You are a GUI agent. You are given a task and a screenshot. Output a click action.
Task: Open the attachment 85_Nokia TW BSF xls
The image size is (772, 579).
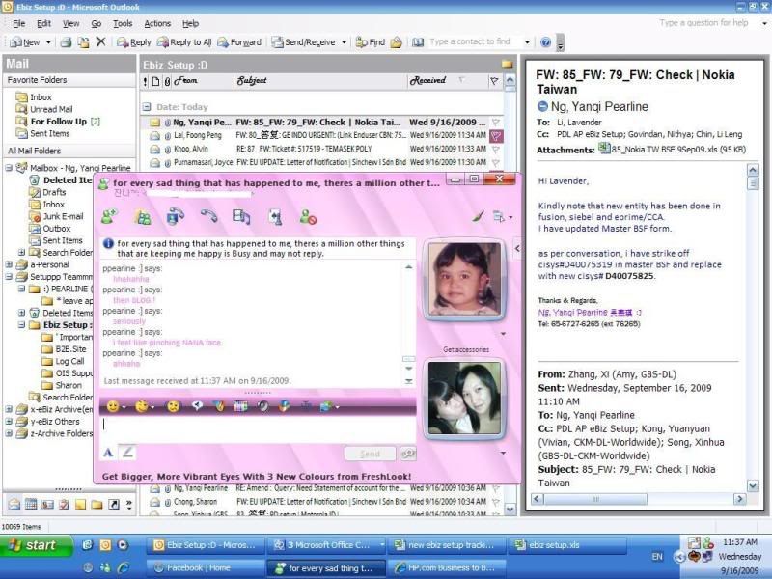672,150
